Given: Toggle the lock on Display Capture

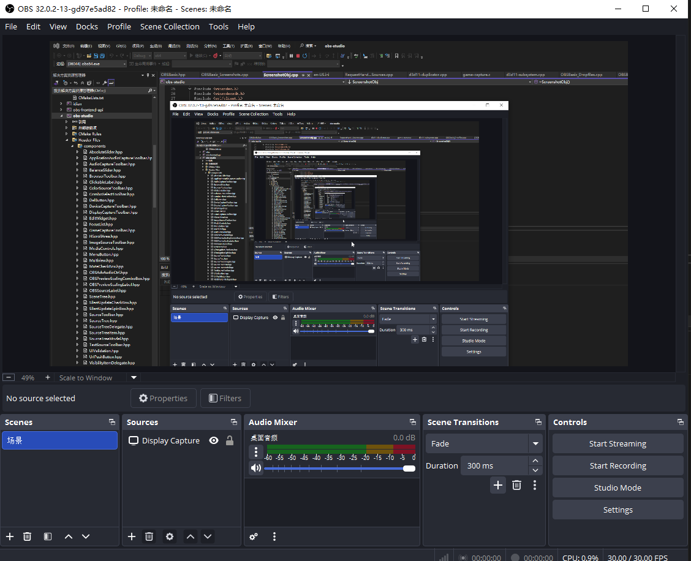Looking at the screenshot, I should (230, 440).
